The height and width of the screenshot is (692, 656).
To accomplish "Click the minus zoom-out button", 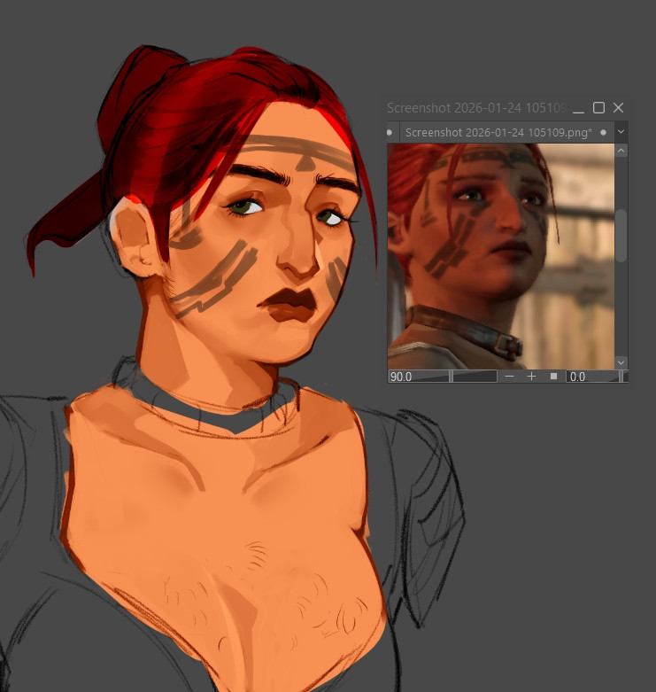I will click(509, 377).
